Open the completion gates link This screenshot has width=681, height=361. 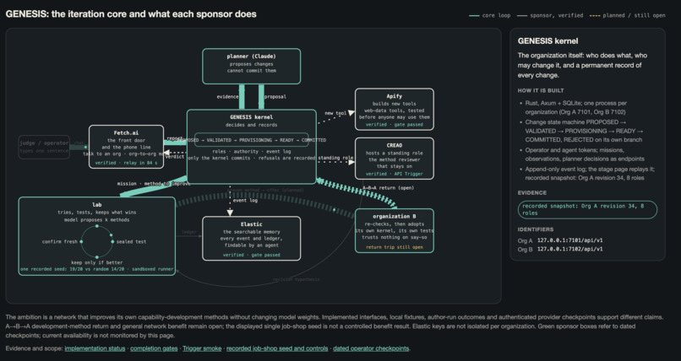click(154, 348)
